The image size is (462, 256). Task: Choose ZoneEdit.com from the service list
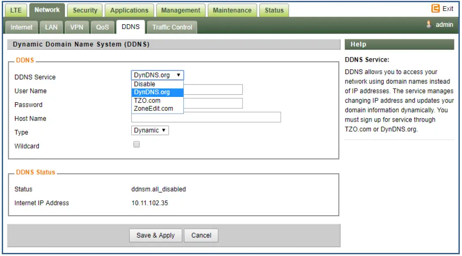click(157, 108)
